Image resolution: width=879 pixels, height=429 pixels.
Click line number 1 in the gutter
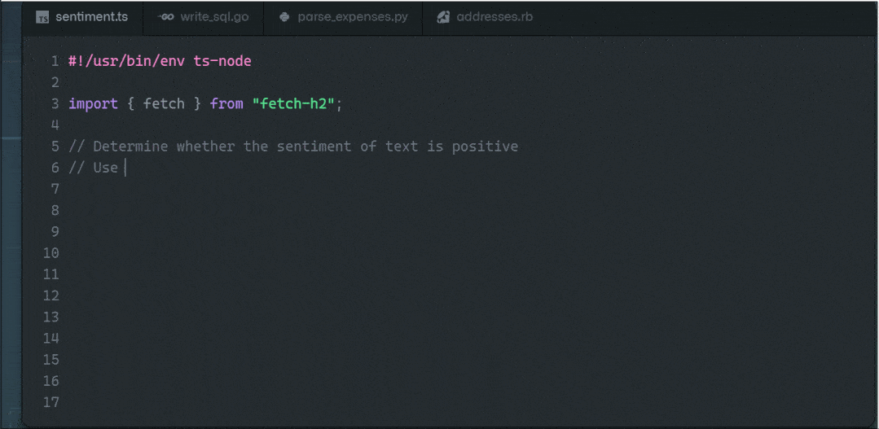click(55, 61)
